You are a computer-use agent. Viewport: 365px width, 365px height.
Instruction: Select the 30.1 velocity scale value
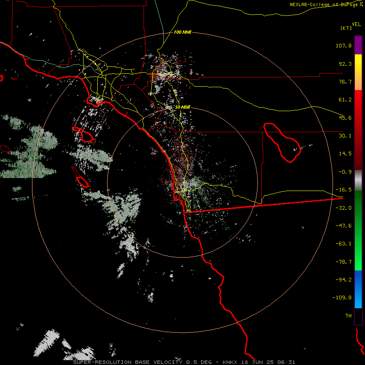345,136
